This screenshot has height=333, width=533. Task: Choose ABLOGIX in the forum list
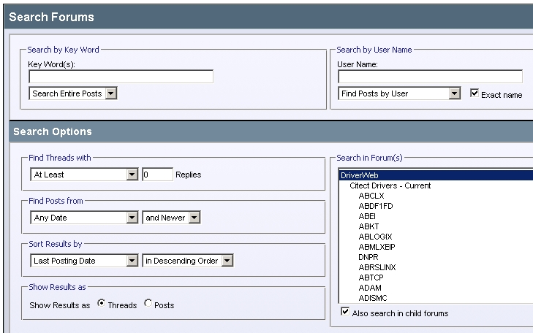[x=375, y=237]
